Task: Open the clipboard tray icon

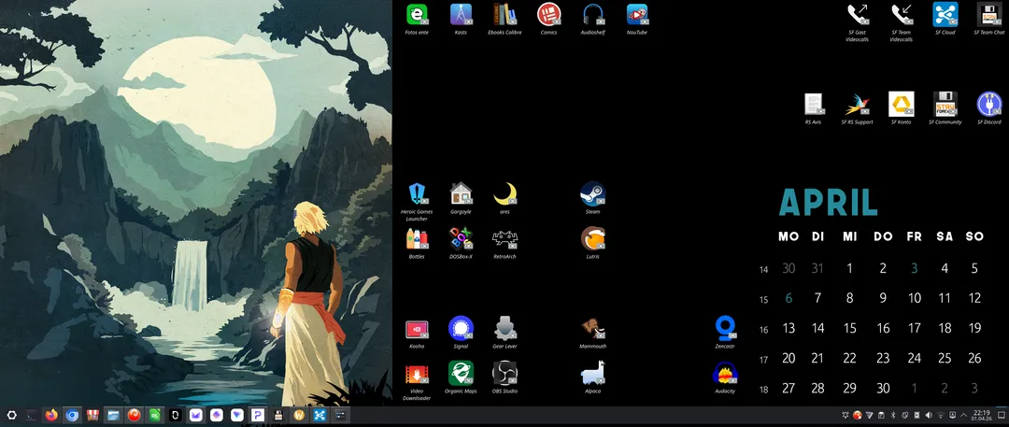Action: [881, 415]
